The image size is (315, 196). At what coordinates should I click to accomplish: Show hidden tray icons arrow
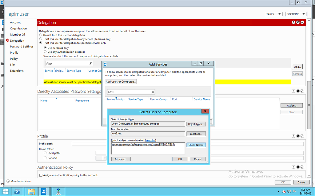pos(278,192)
